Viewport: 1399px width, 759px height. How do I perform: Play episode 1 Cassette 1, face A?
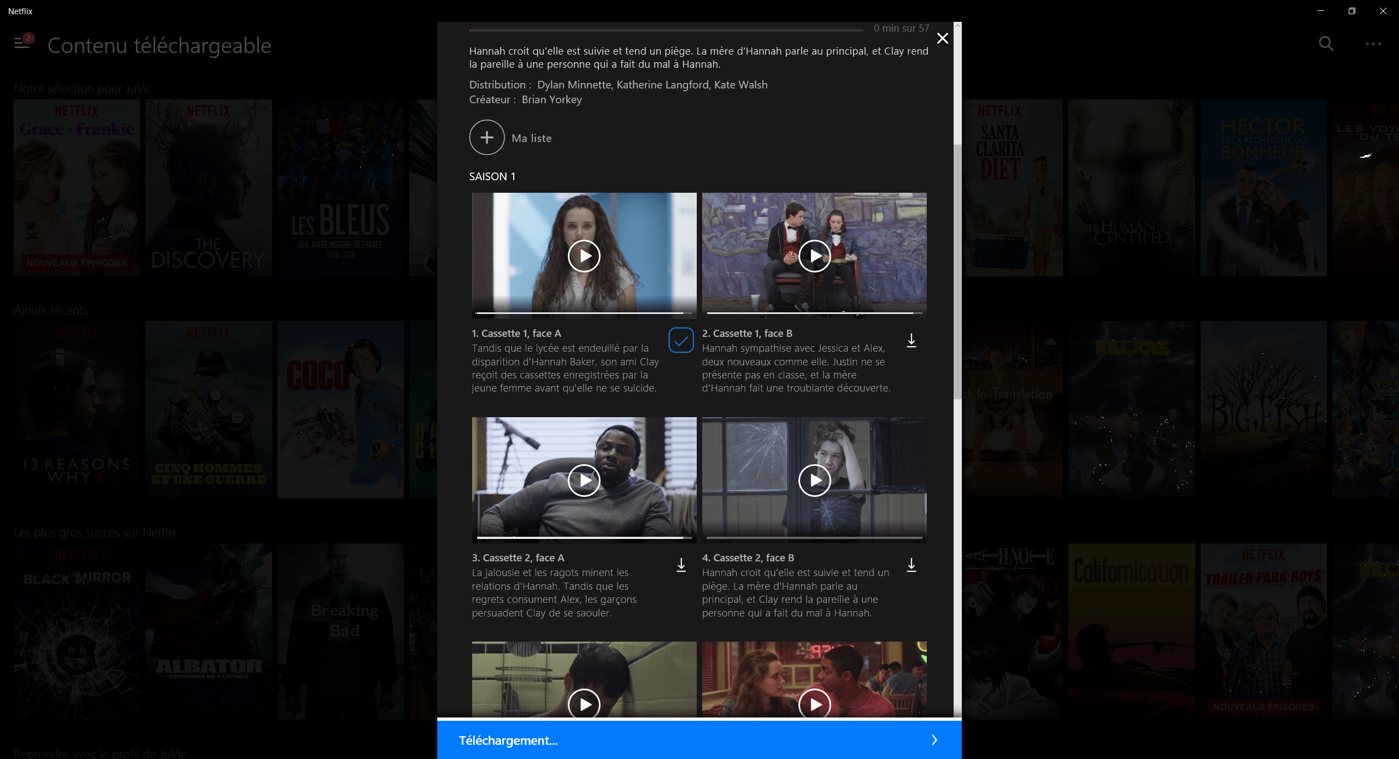point(584,256)
